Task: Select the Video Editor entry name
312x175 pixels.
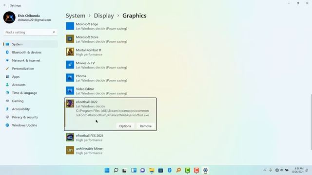Action: 85,89
